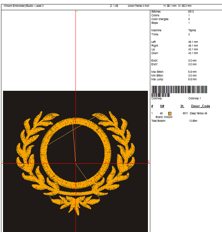Click the Wilcom EmbroideryStudio title text

coord(23,6)
